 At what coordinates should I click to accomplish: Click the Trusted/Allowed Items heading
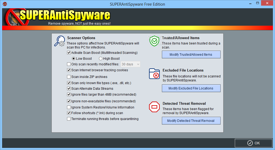pos(181,38)
